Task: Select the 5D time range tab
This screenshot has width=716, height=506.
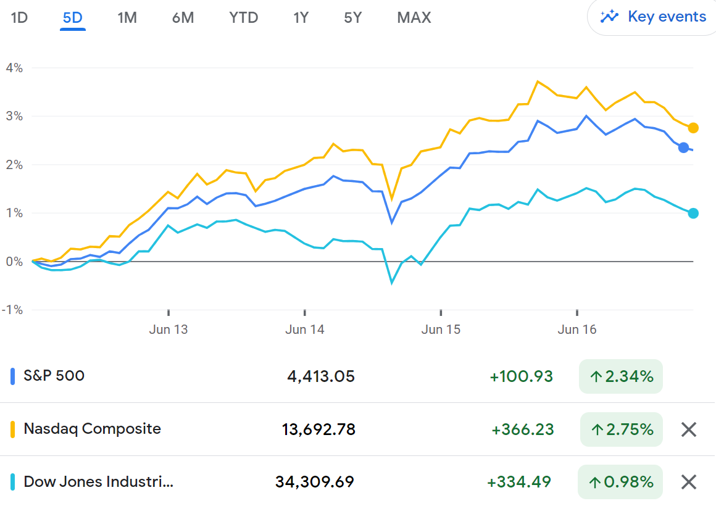Action: tap(73, 18)
